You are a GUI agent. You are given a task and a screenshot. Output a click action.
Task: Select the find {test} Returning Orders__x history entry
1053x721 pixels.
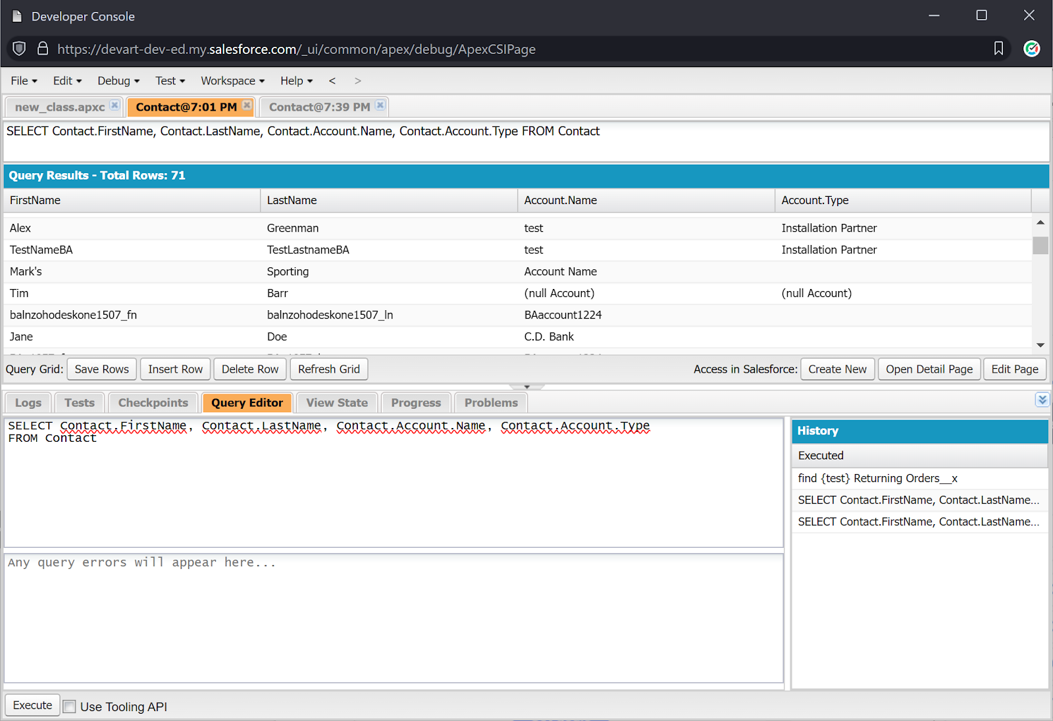pyautogui.click(x=877, y=478)
